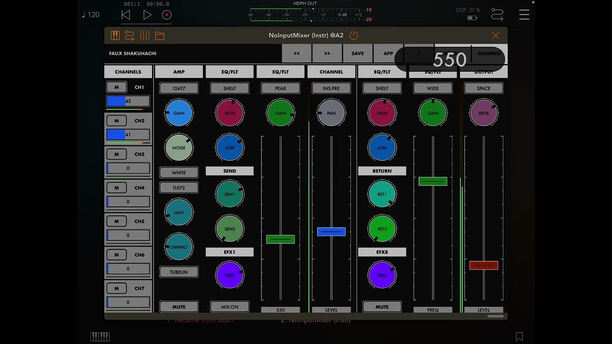Mute channel CH1
This screenshot has height=344, width=612.
117,87
